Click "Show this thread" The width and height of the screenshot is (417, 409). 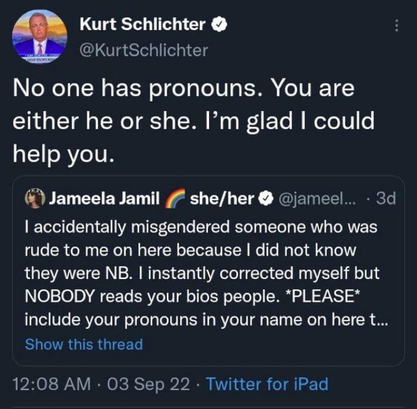84,344
